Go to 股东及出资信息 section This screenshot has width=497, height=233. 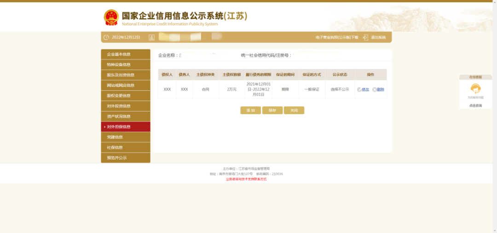tap(125, 75)
